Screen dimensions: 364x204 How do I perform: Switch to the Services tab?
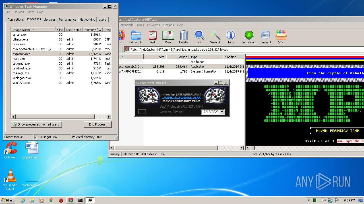point(50,20)
